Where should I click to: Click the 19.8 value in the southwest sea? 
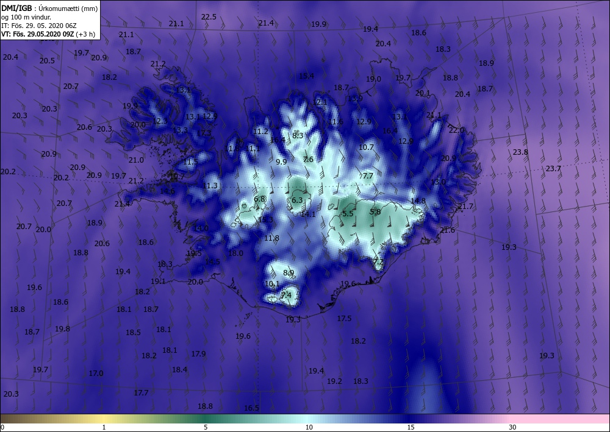pos(62,328)
